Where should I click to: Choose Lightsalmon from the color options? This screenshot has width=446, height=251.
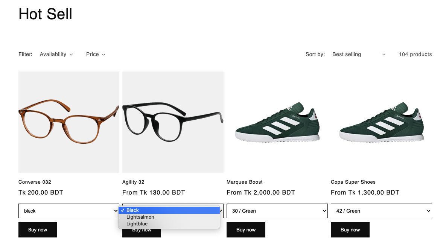pyautogui.click(x=169, y=217)
